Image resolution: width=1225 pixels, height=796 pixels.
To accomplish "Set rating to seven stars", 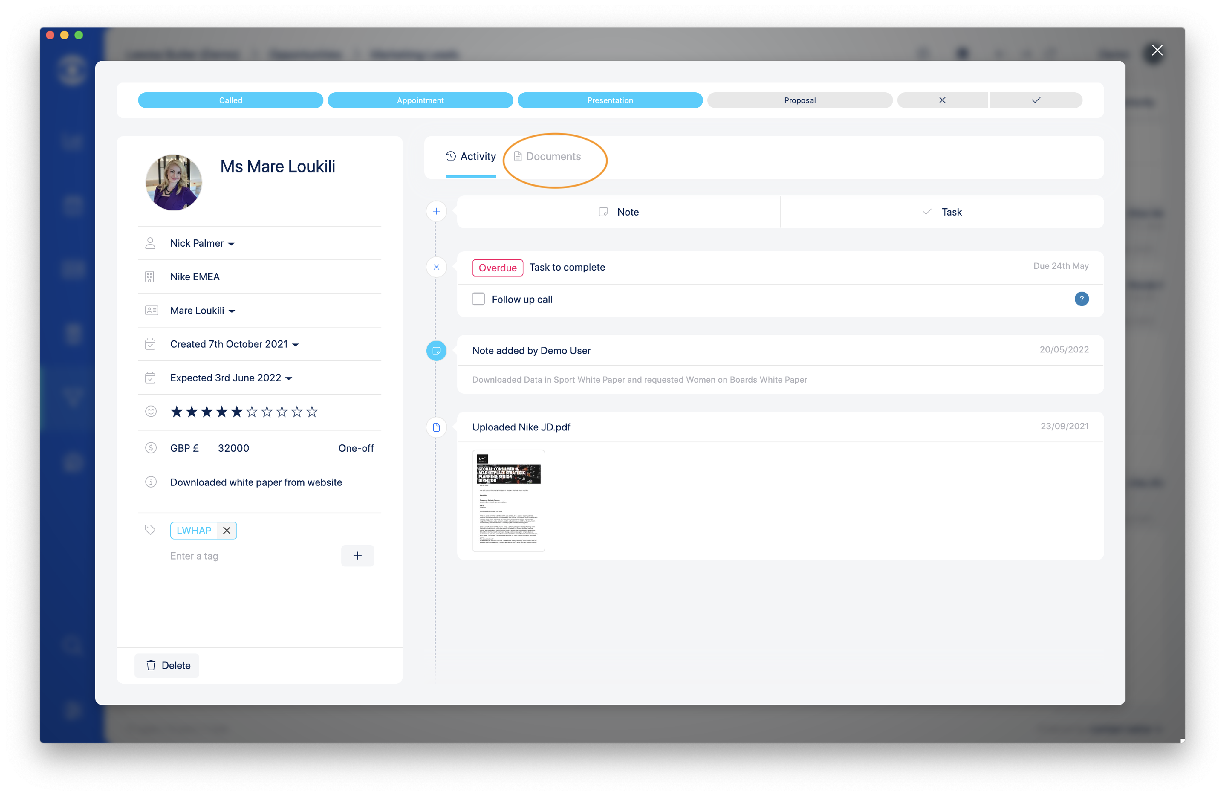I will [267, 412].
